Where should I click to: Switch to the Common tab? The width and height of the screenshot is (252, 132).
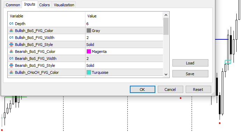coord(13,5)
